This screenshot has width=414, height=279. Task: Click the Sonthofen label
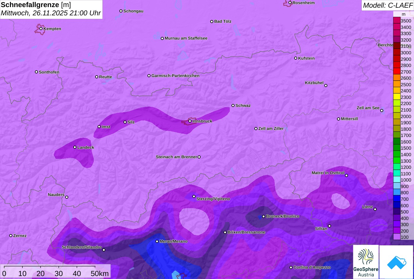[49, 72]
